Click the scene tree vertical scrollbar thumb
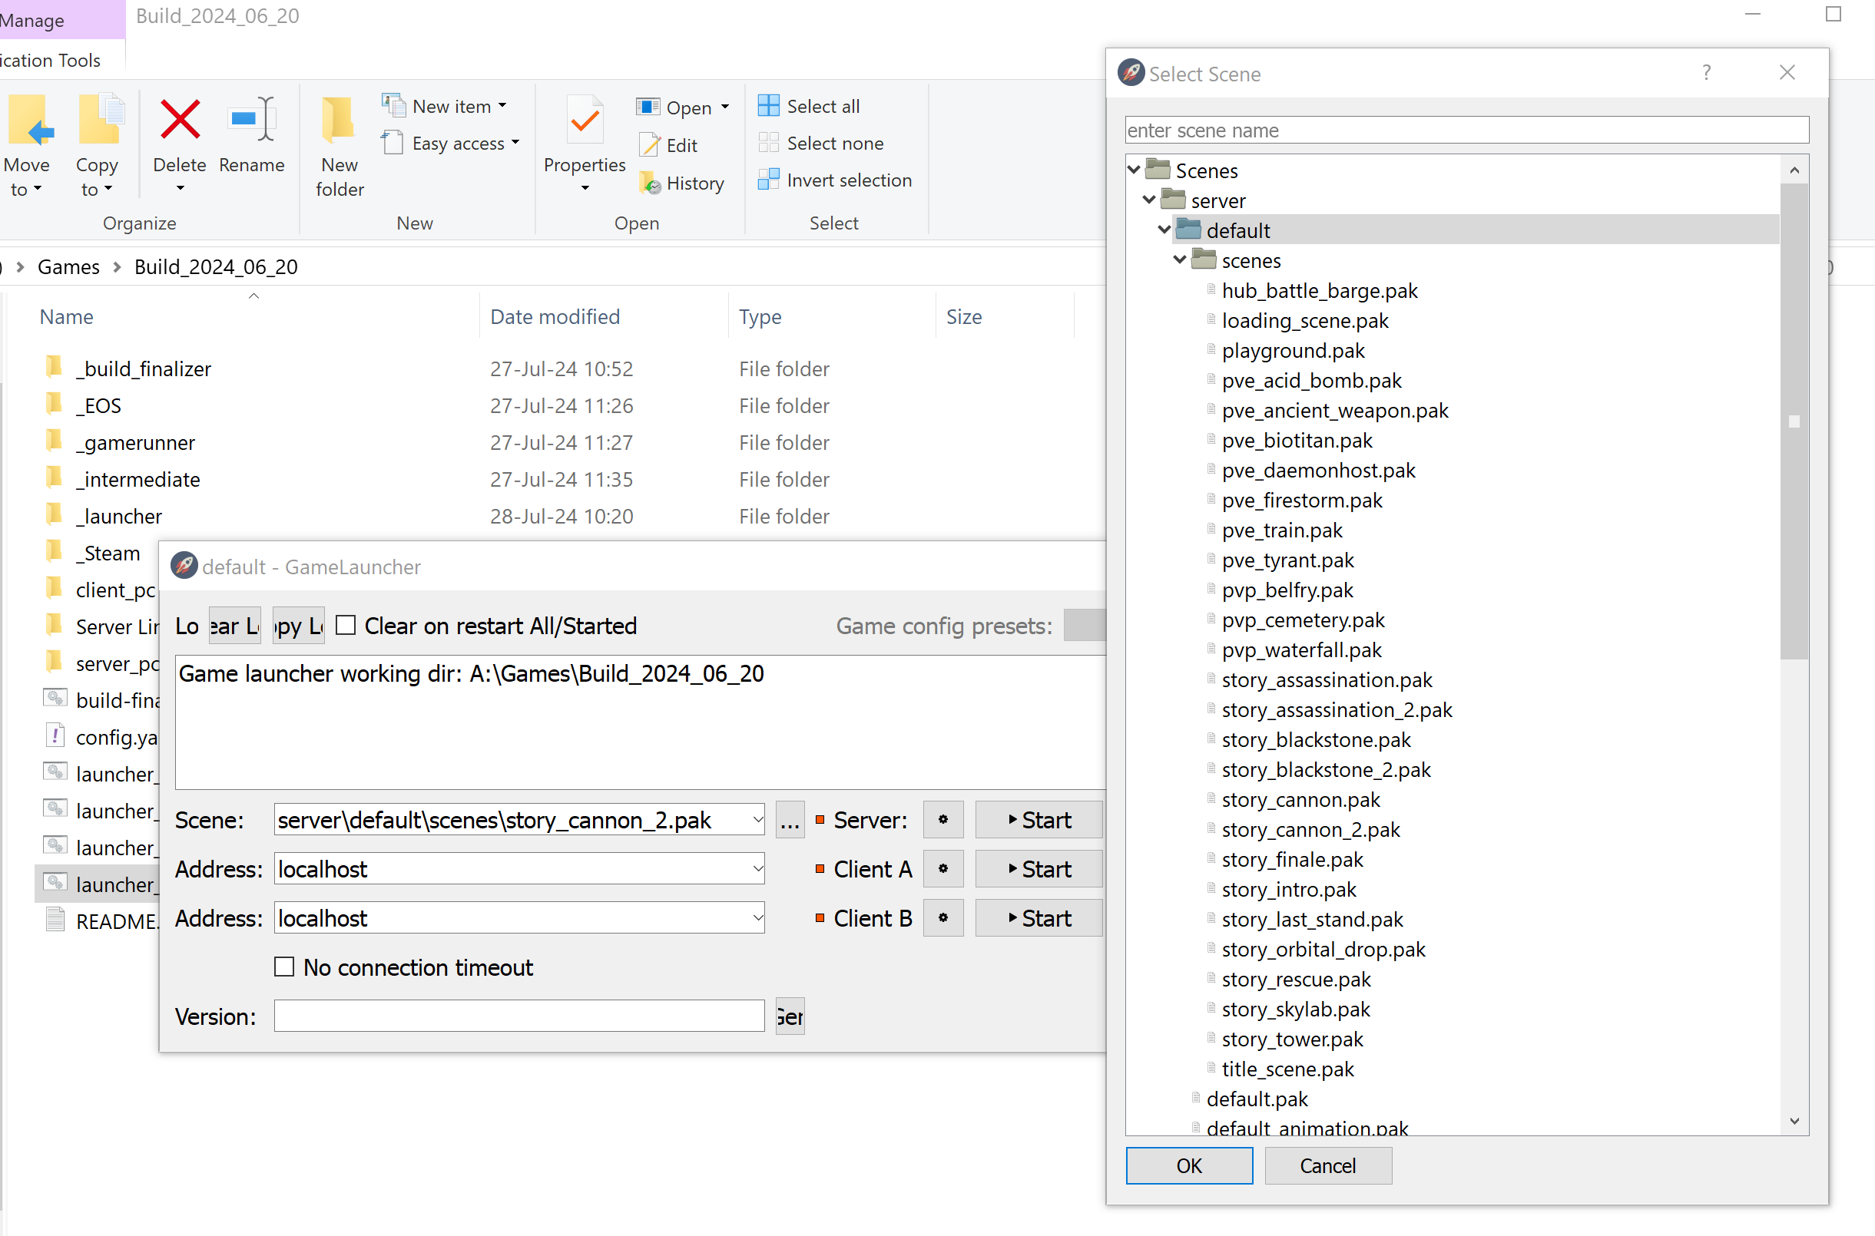Viewport: 1875px width, 1236px height. coord(1793,421)
